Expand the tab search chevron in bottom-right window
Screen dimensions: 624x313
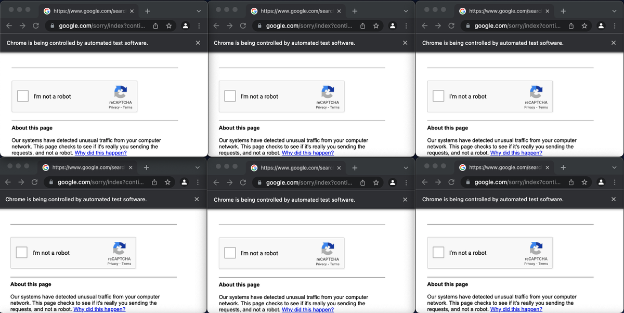pyautogui.click(x=614, y=167)
